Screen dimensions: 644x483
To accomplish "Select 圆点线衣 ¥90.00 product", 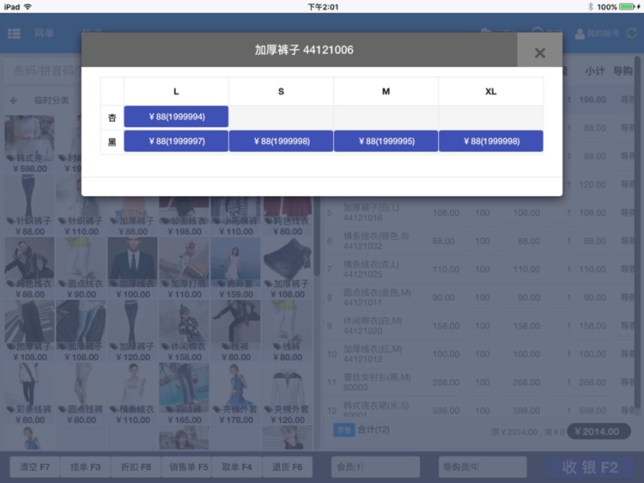I will [x=81, y=268].
